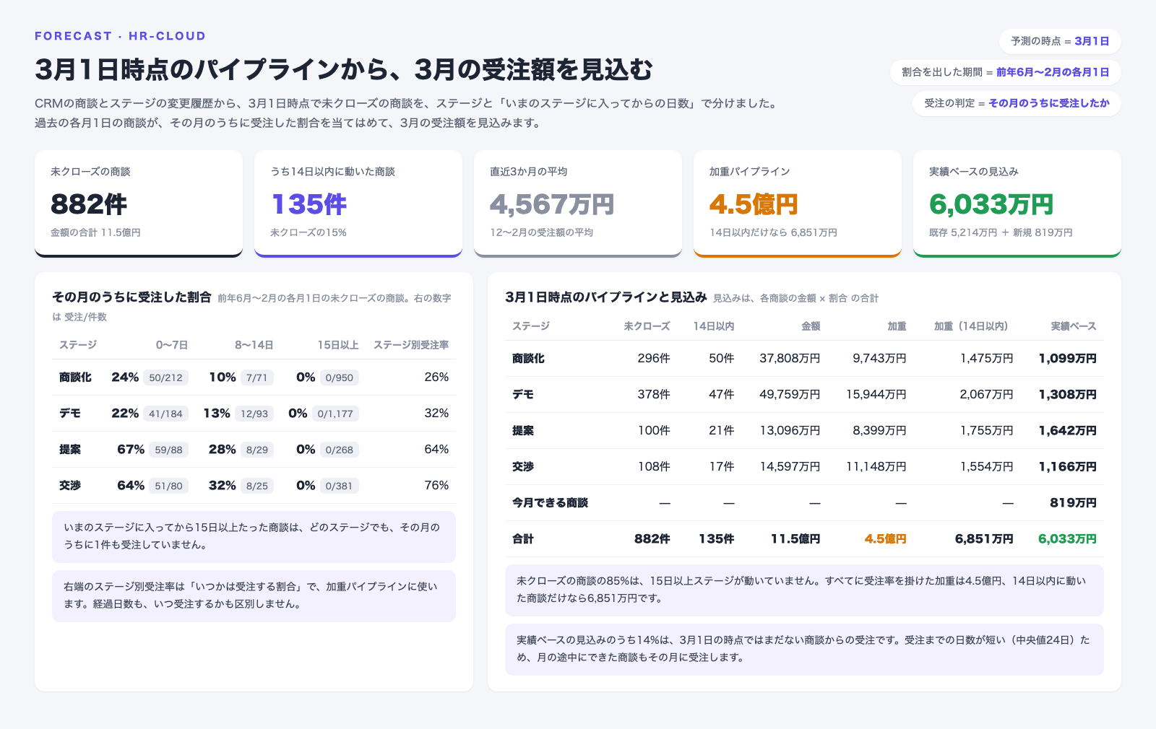Image resolution: width=1156 pixels, height=729 pixels.
Task: Click the 8〜14日 column header
Action: (x=254, y=345)
